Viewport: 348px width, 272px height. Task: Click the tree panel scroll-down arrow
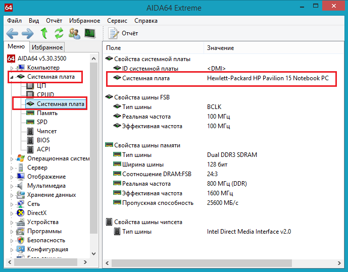point(93,254)
